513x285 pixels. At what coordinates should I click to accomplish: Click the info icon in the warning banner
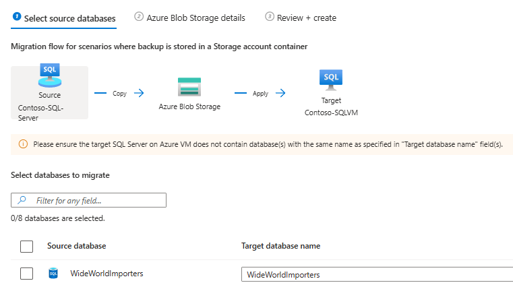22,144
